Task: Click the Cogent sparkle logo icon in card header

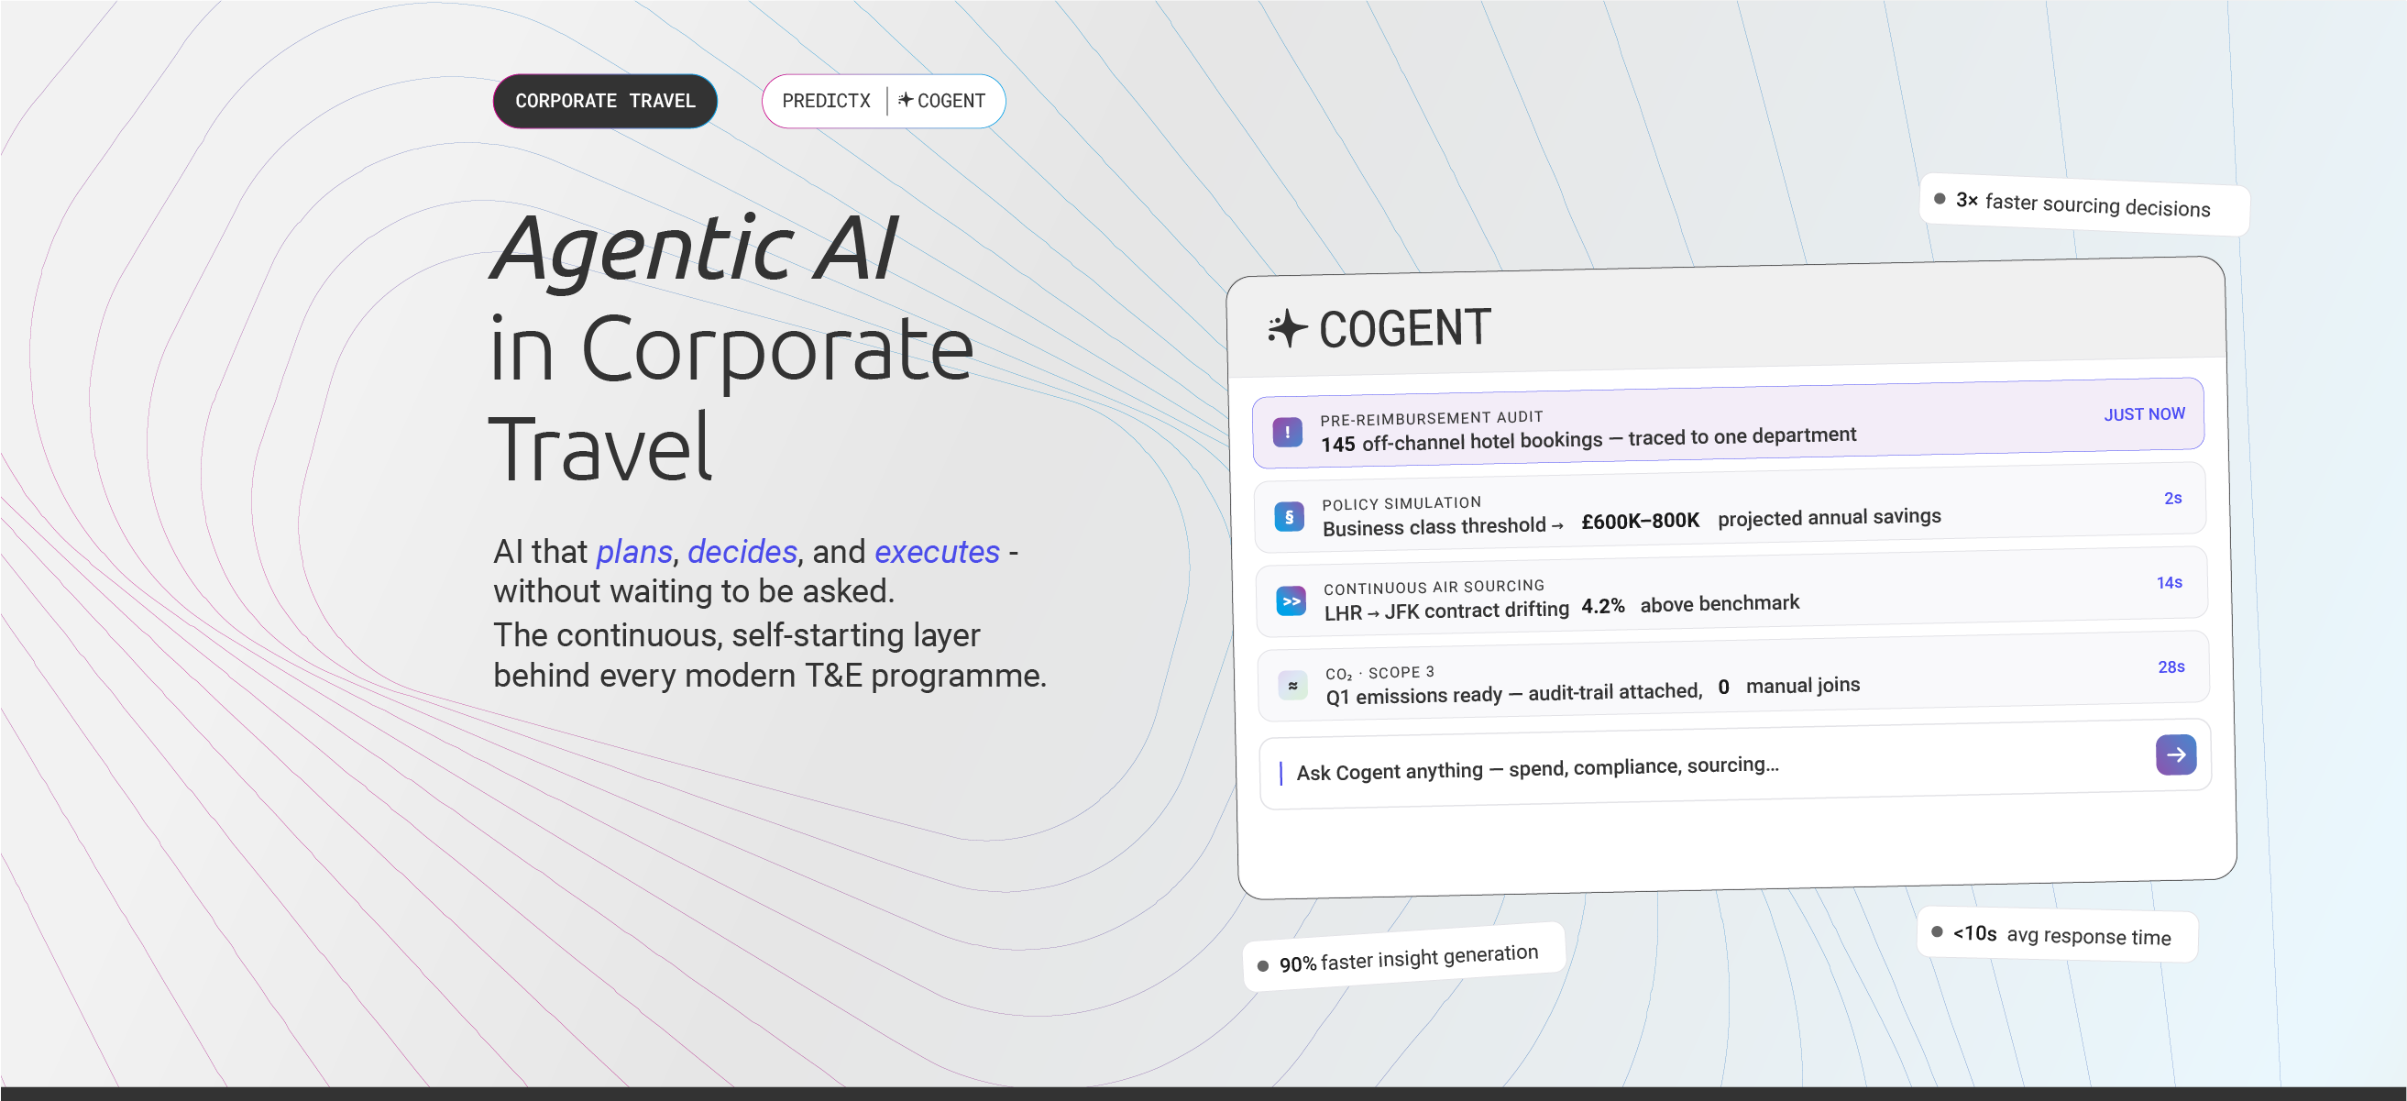Action: click(x=1287, y=329)
